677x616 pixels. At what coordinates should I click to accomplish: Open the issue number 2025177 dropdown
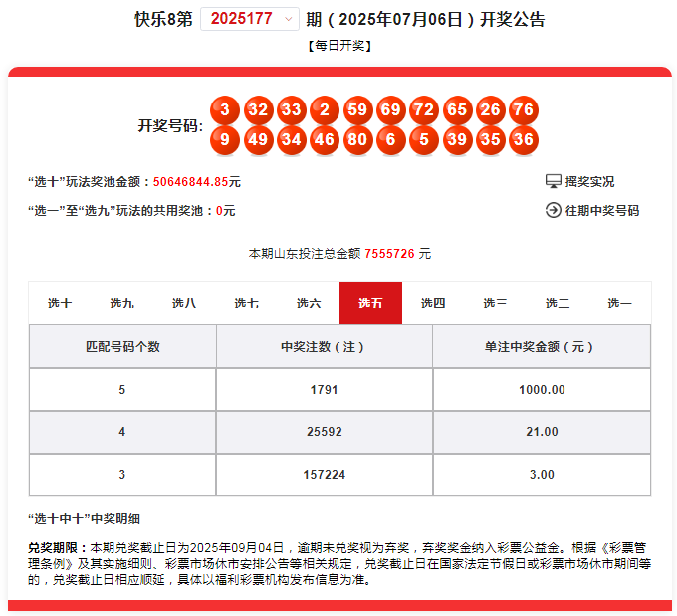(250, 19)
